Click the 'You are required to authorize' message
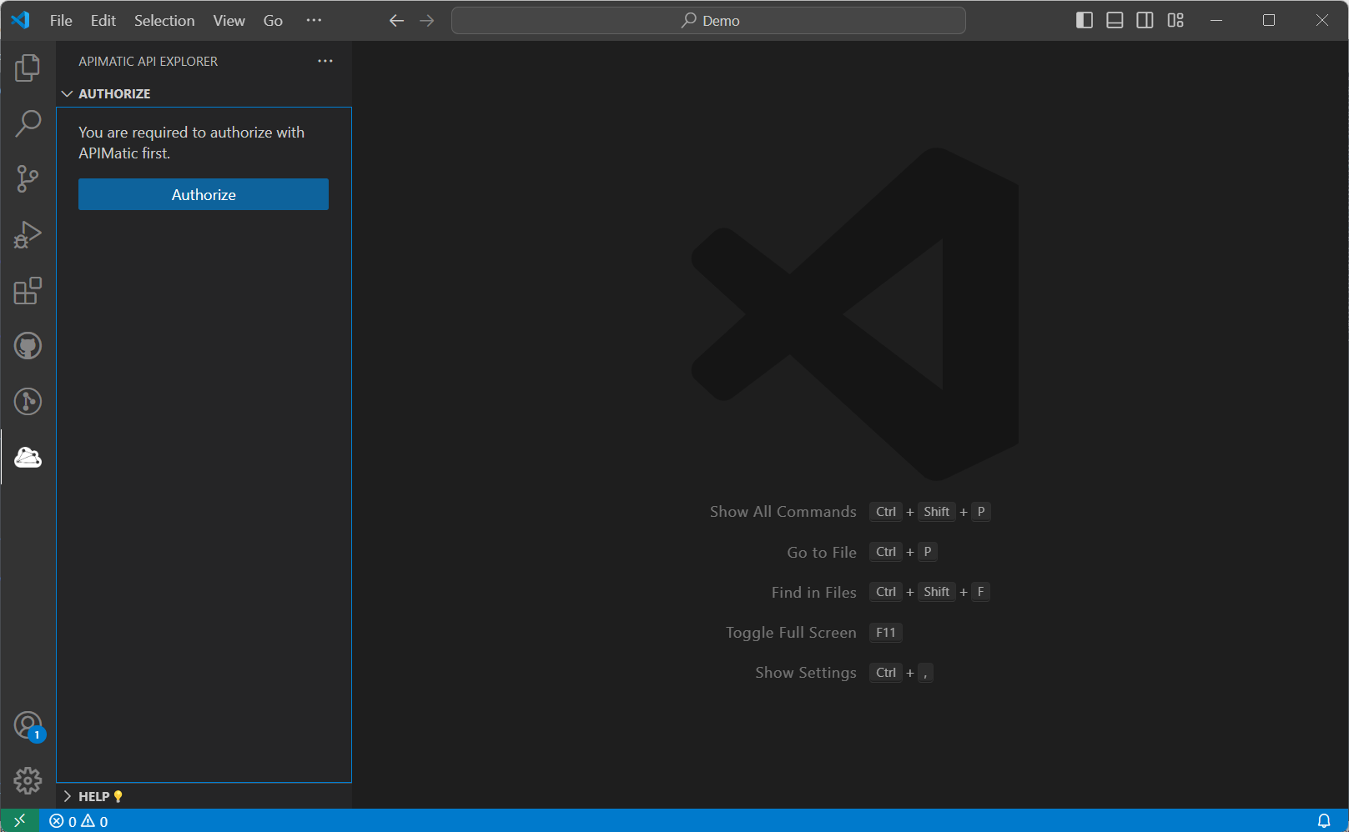Image resolution: width=1349 pixels, height=832 pixels. coord(192,143)
